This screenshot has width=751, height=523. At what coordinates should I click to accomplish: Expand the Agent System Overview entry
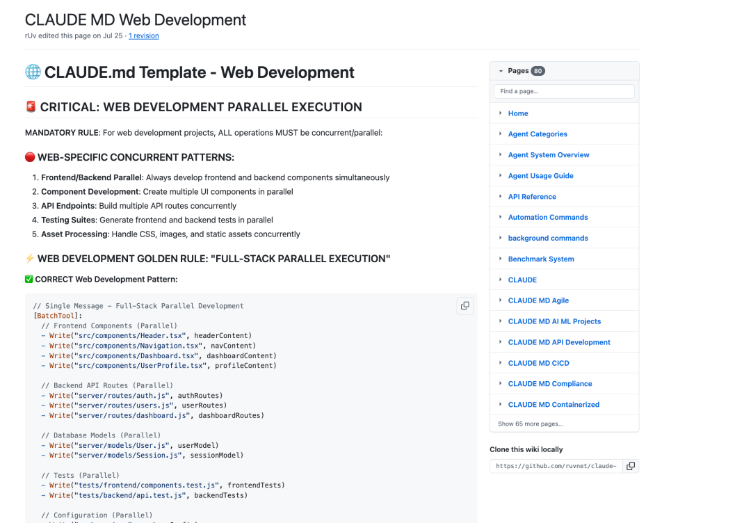[501, 154]
